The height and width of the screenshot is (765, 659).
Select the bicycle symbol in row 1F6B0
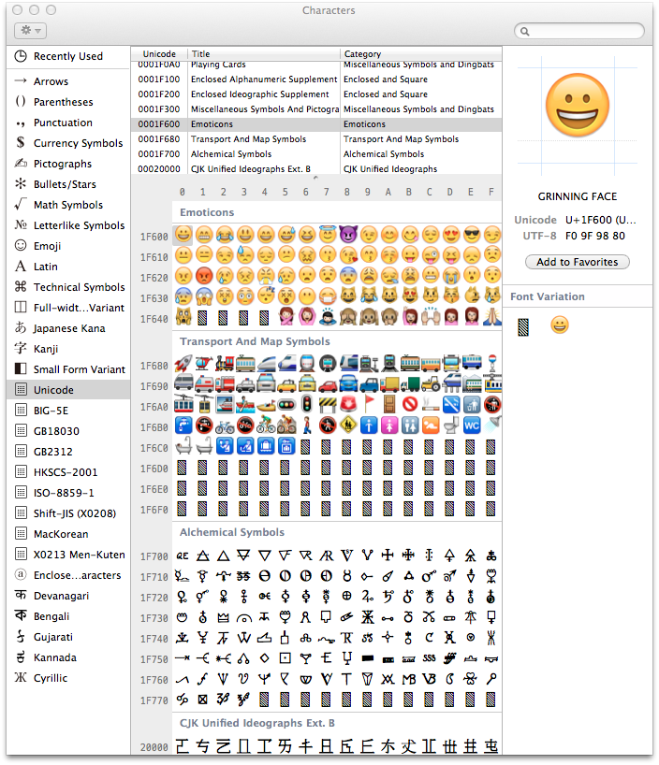coord(225,426)
